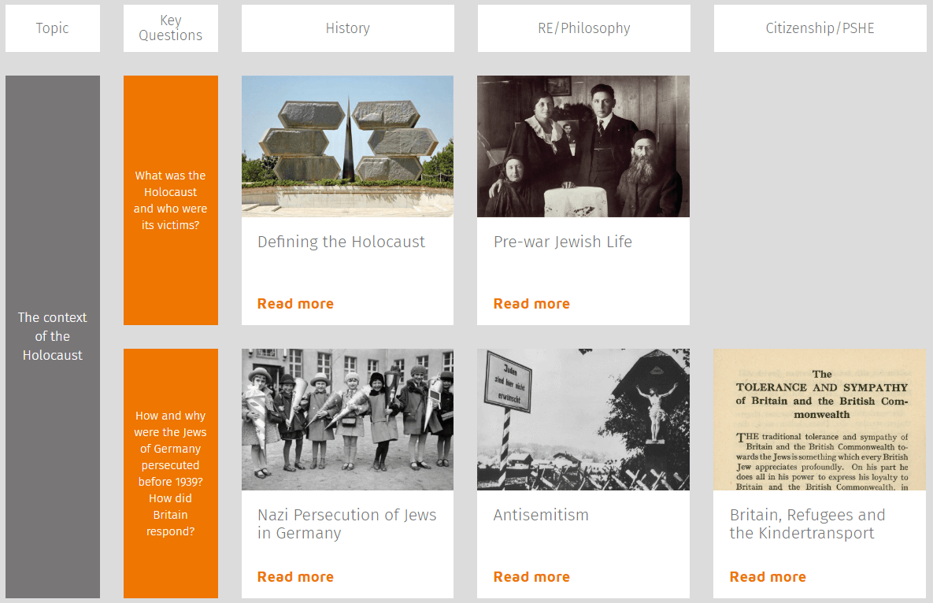Click the 'The context of the Holocaust' topic cell
The image size is (933, 603).
coord(52,336)
